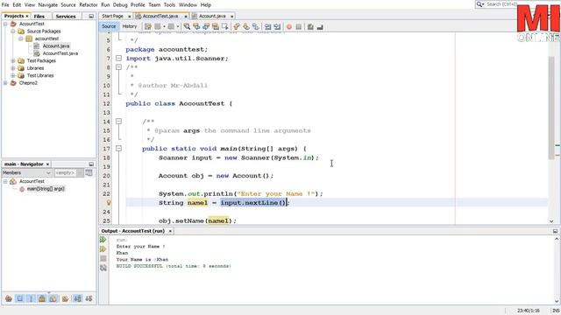Image resolution: width=561 pixels, height=315 pixels.
Task: Click Previous Bookmark icon
Action: pyautogui.click(x=237, y=26)
